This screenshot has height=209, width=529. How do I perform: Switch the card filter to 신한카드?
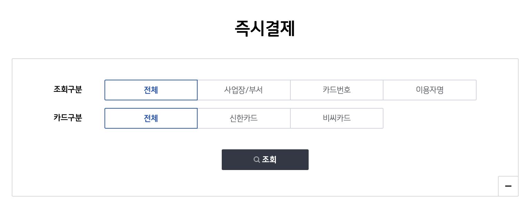coord(244,118)
